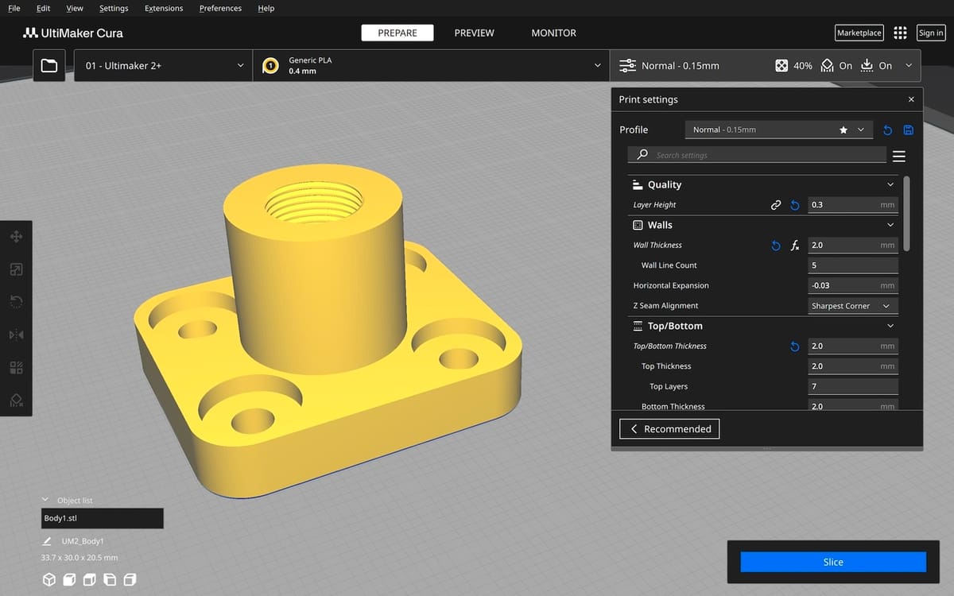Click the link icon beside Layer Height
Viewport: 954px width, 596px height.
[776, 205]
